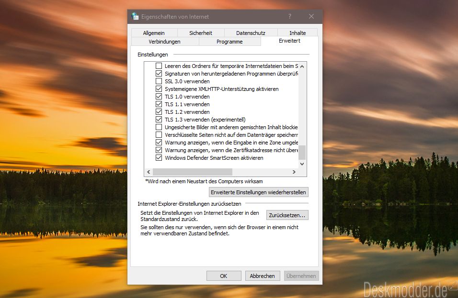Click the horizontal scroll right arrow
Screen dimensions: 458x298
294,172
